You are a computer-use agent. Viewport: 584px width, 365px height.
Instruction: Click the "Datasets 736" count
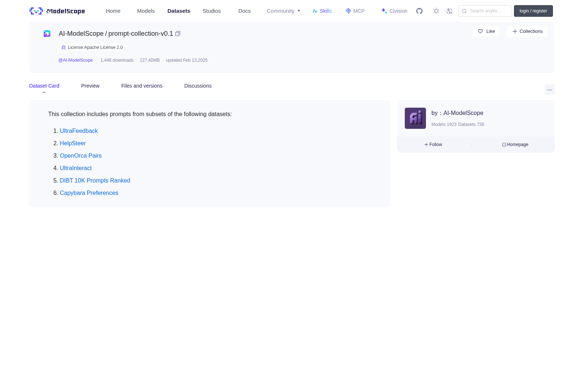471,124
